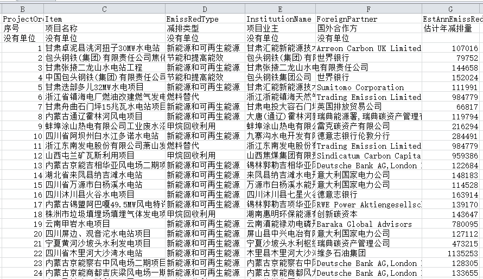
Task: Select cell 'Sindicatum Carbon Capita'
Action: 368,156
